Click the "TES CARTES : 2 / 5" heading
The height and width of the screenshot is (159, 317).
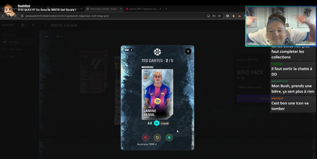pyautogui.click(x=157, y=61)
